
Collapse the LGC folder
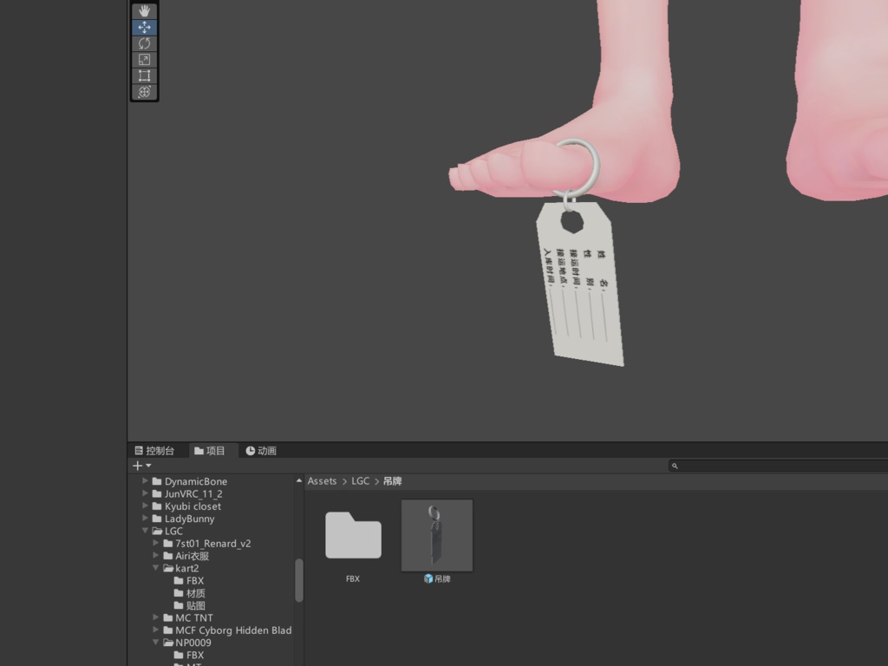(145, 531)
